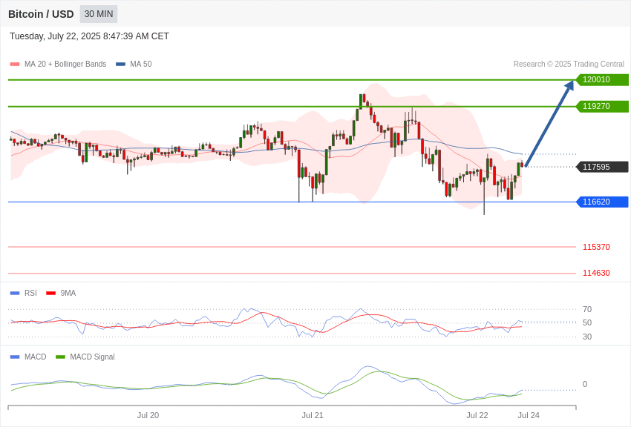Click the RSI 70 level axis label
This screenshot has width=631, height=427.
(x=587, y=309)
